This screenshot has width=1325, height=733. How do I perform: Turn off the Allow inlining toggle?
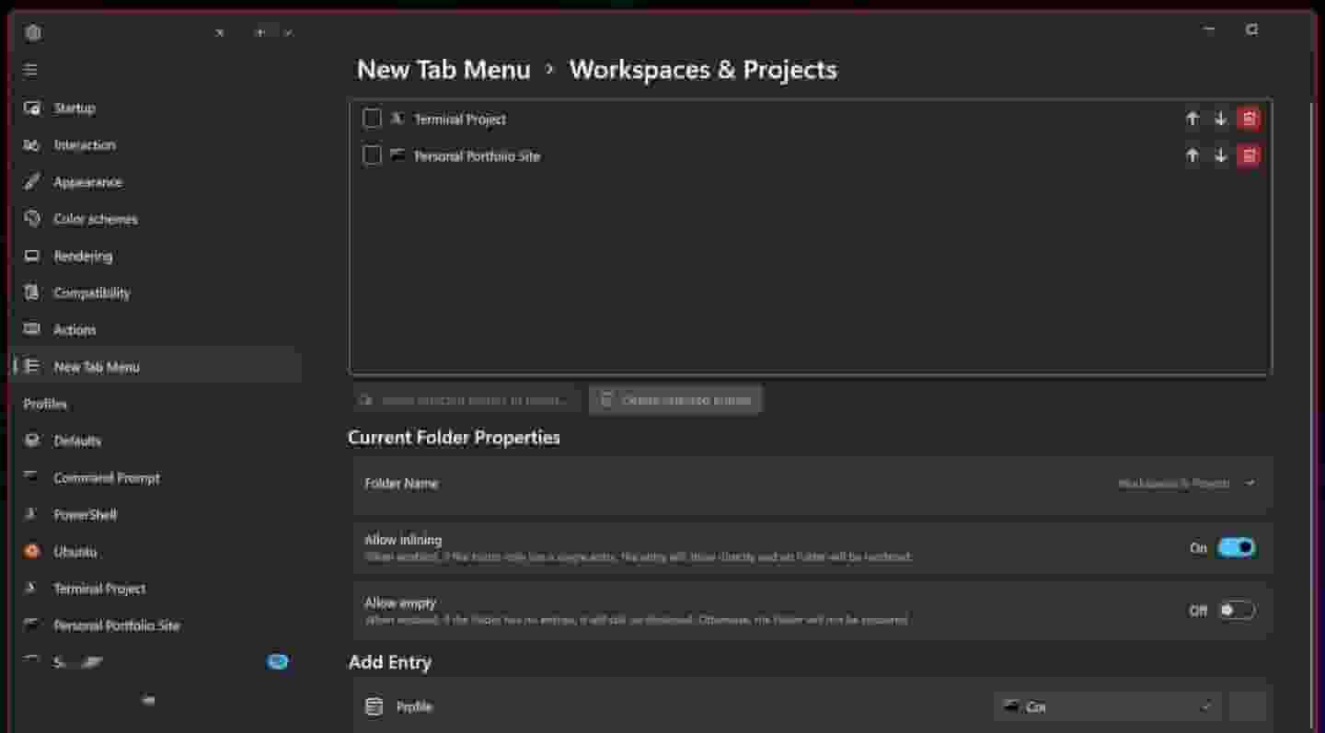coord(1236,548)
